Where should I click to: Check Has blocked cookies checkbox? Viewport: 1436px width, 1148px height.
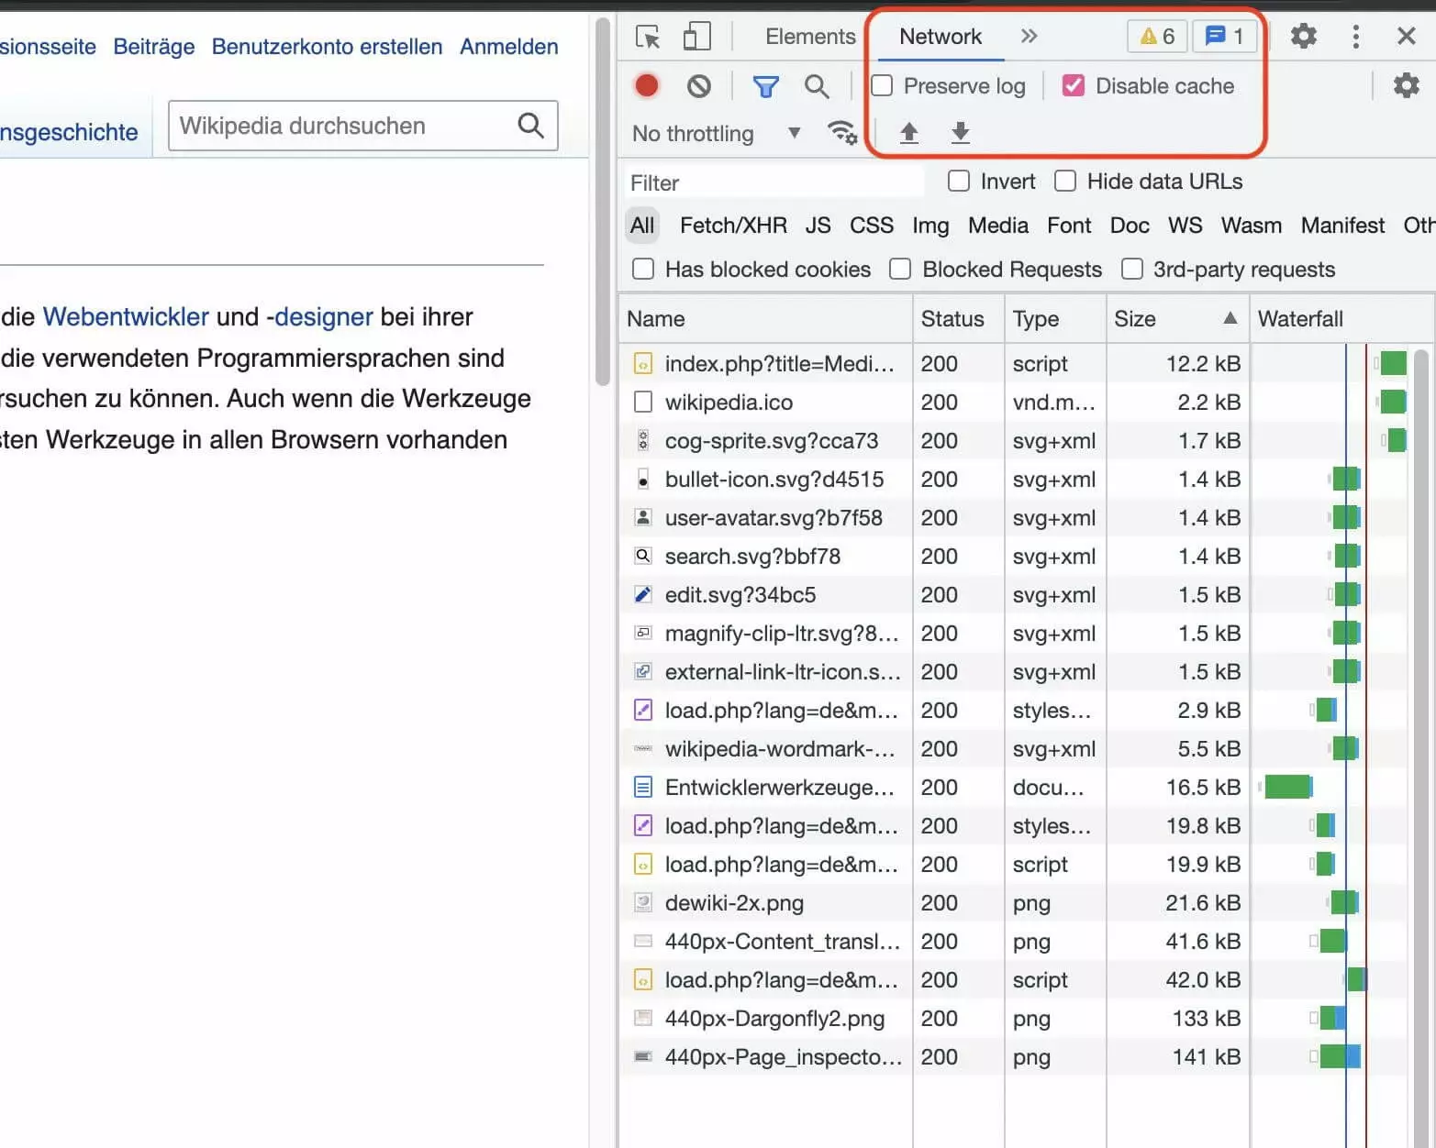[x=643, y=270]
